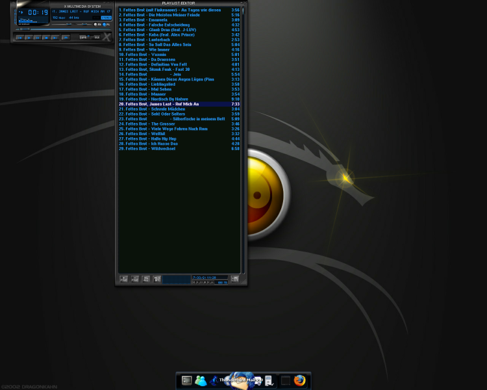Open the iPod icon in the dock
The image size is (487, 390).
(x=269, y=381)
